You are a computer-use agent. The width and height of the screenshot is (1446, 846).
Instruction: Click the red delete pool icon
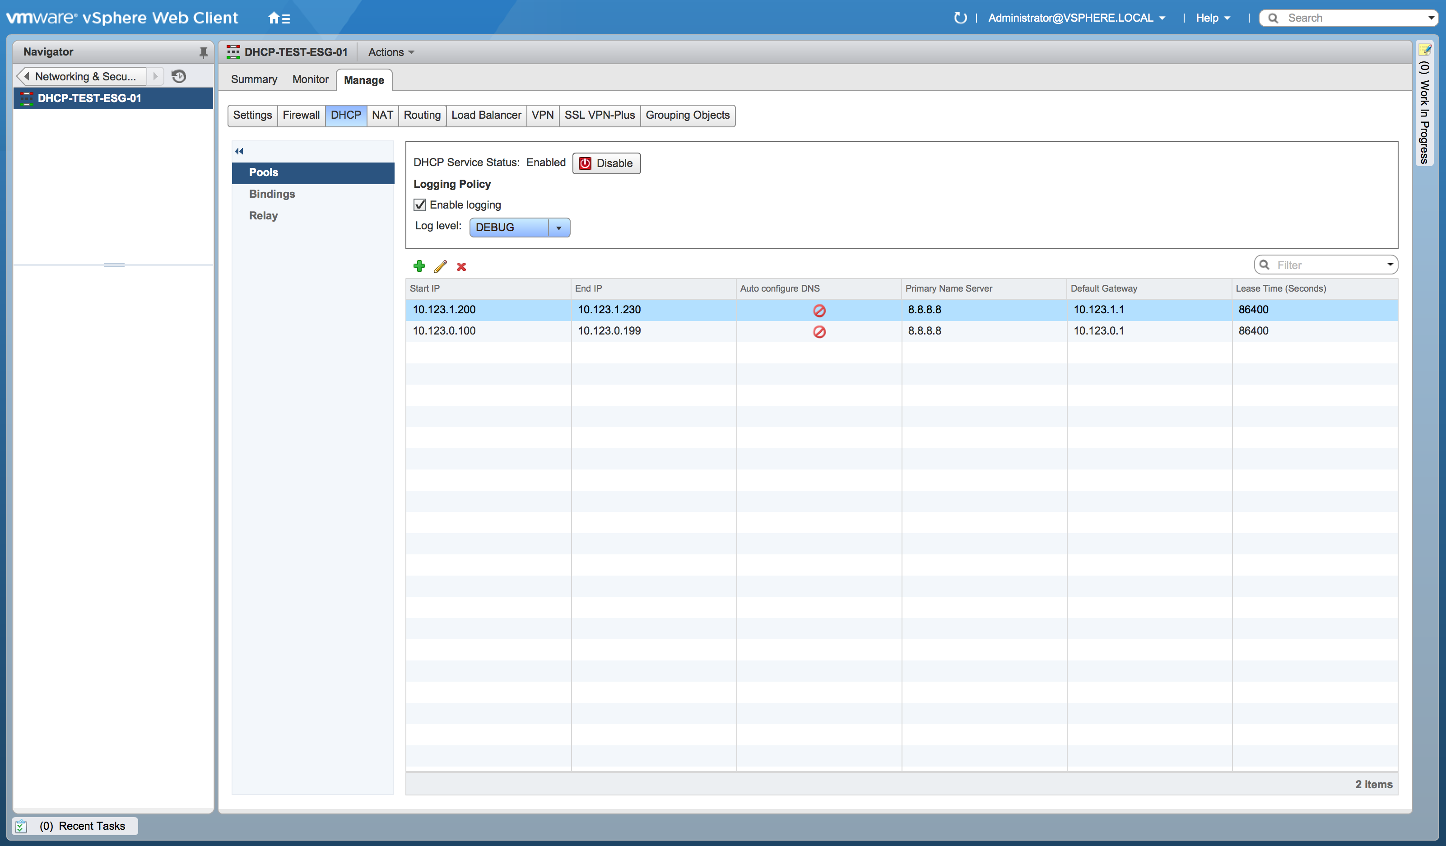(461, 266)
